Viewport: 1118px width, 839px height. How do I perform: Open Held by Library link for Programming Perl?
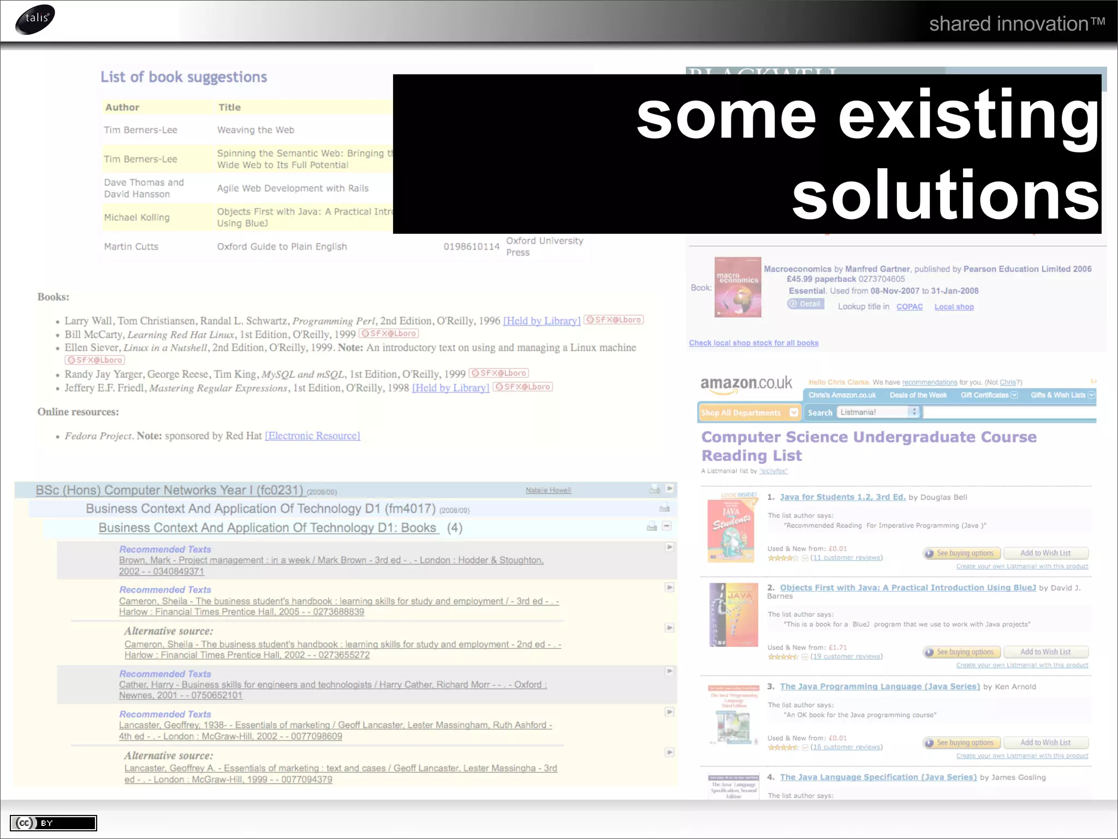coord(542,321)
